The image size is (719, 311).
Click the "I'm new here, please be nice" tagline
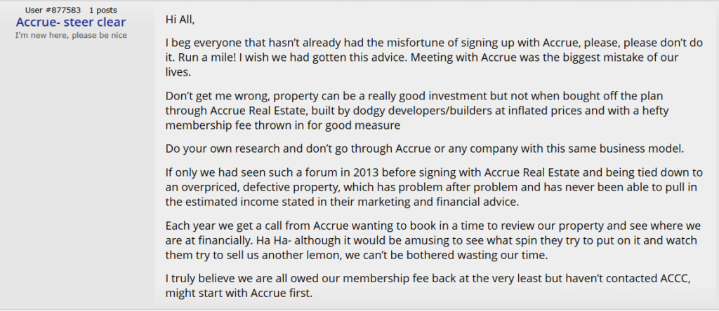[71, 35]
